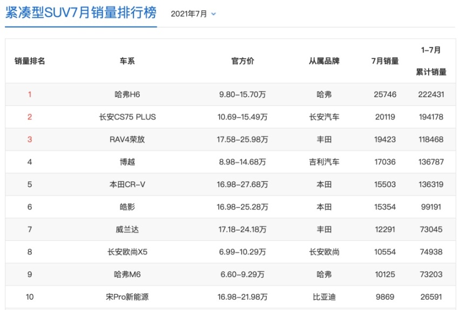Viewport: 460px width, 310px height.
Task: Select July sales value 10554
Action: click(385, 252)
